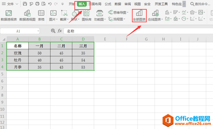Click the zoom magnifier beside fx
Screen dimensions: 213x129
tap(53, 31)
